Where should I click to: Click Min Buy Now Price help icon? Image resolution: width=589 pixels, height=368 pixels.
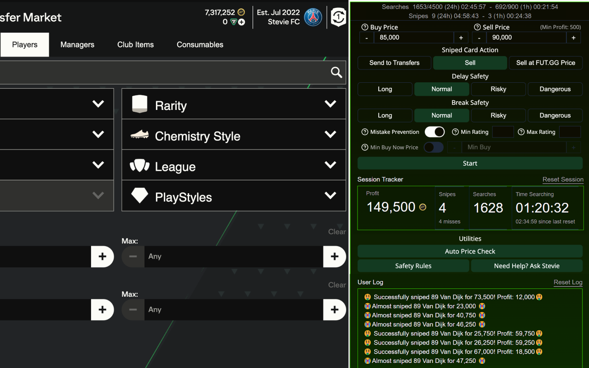pyautogui.click(x=365, y=147)
